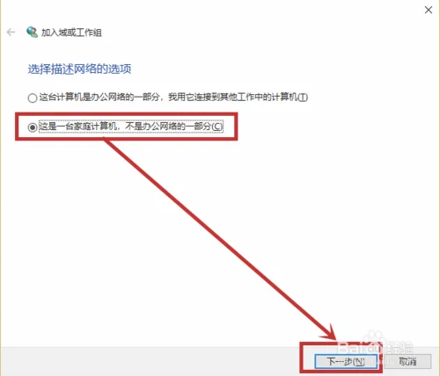Click the network computers wizard icon
The height and width of the screenshot is (376, 440).
point(32,33)
